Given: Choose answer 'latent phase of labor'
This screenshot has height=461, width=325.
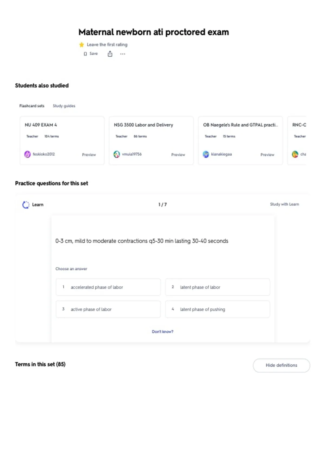Looking at the screenshot, I should tap(217, 287).
